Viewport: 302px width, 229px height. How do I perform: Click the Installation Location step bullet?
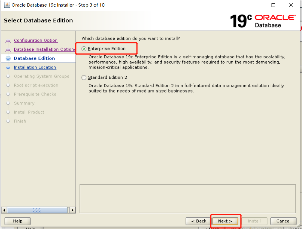click(x=8, y=68)
